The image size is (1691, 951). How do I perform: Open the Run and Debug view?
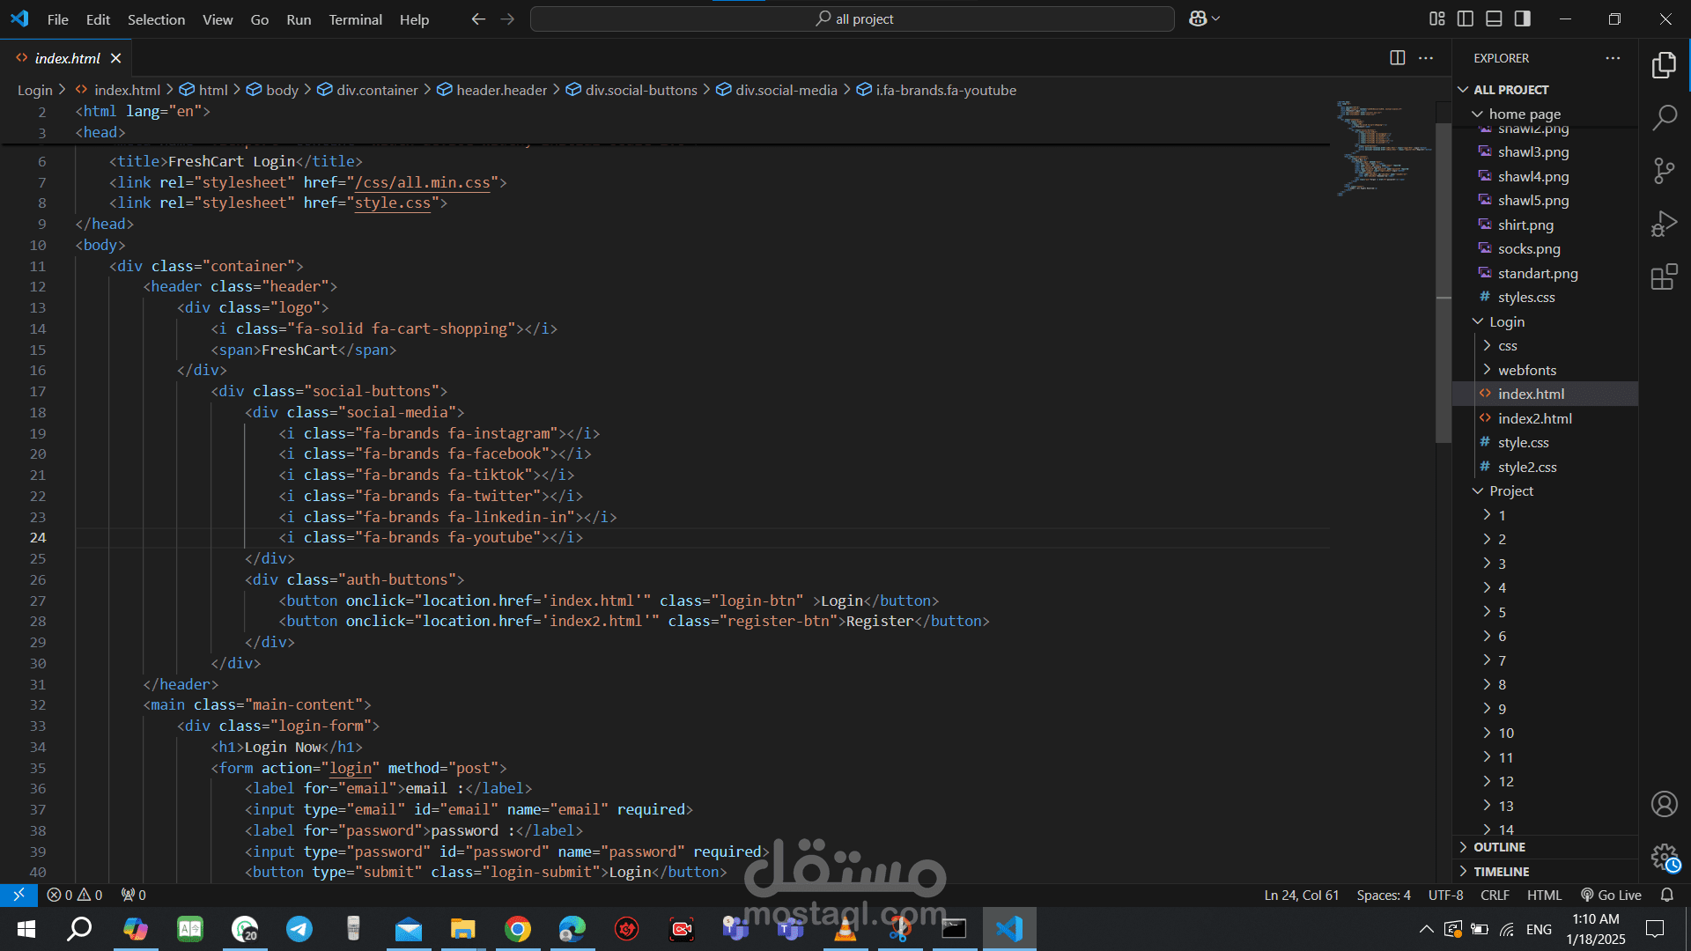(x=1664, y=225)
